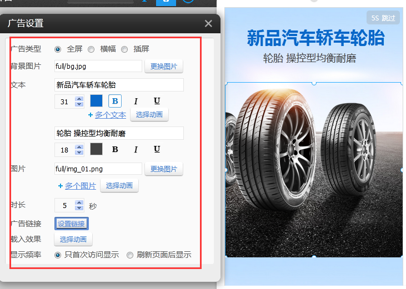Image resolution: width=406 pixels, height=289 pixels.
Task: Toggle italic for the title text
Action: [136, 101]
